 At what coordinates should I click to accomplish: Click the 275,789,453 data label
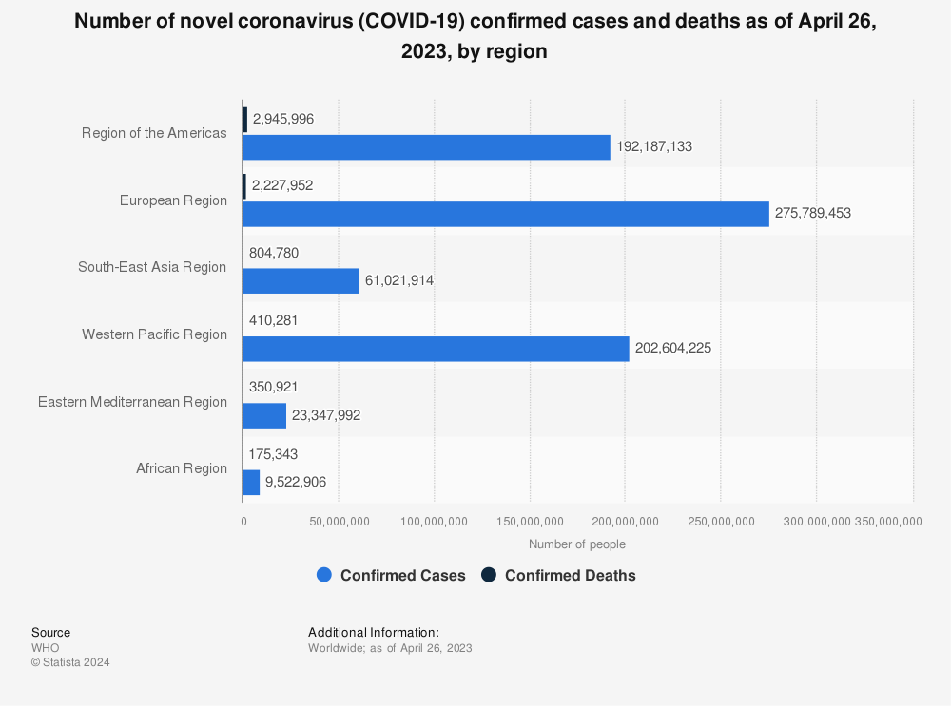click(x=813, y=213)
